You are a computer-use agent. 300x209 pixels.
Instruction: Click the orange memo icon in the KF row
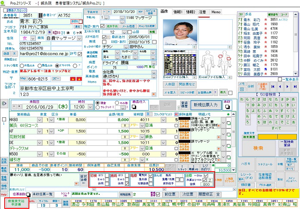pyautogui.click(x=219, y=137)
